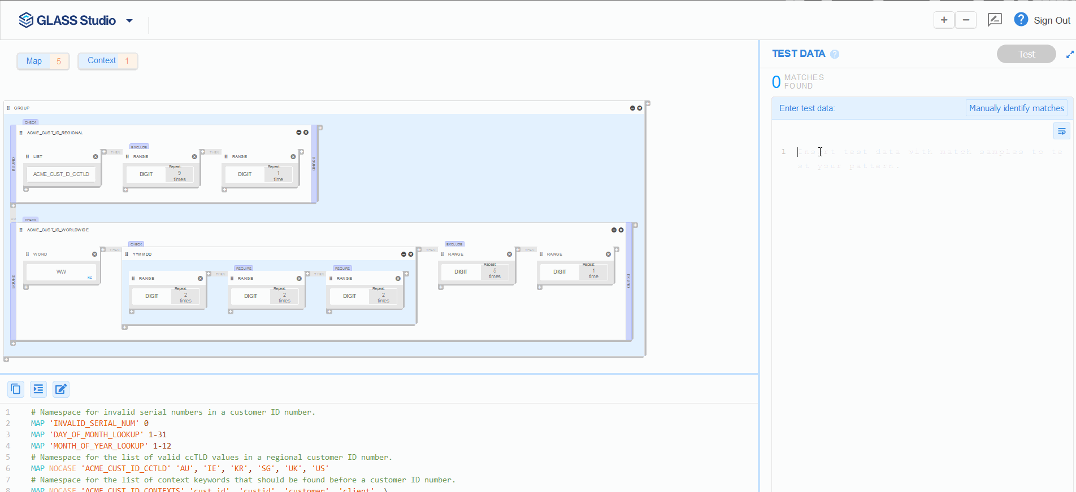Remove the GROUP block
The width and height of the screenshot is (1076, 492).
[x=640, y=108]
